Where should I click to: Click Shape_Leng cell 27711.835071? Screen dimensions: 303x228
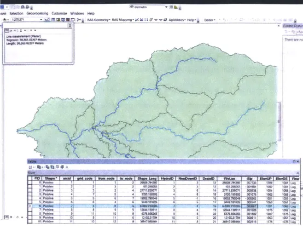(147, 190)
